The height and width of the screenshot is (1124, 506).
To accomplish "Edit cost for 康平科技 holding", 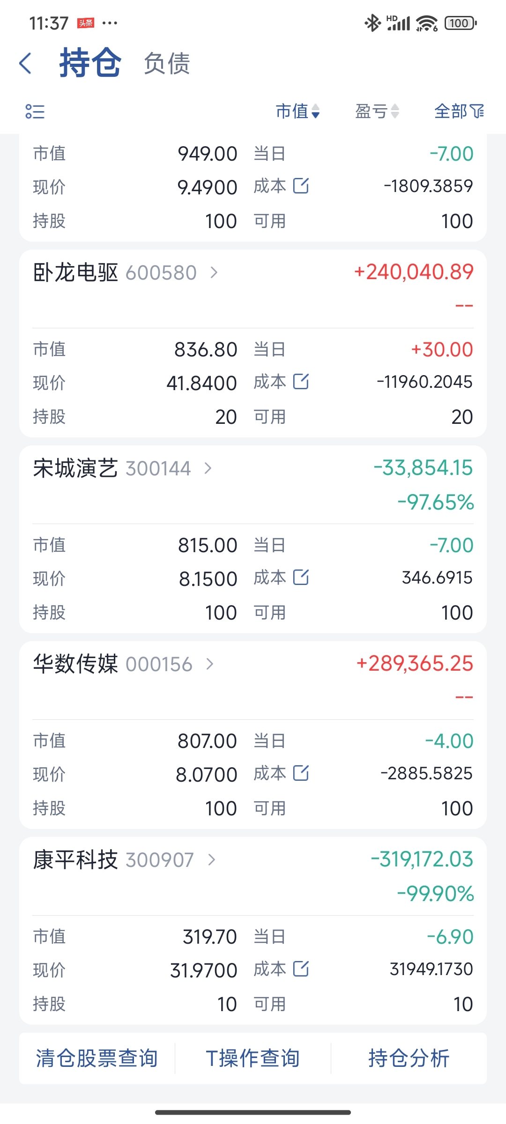I will click(x=301, y=969).
